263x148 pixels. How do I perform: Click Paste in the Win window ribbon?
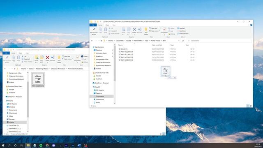pos(105,30)
